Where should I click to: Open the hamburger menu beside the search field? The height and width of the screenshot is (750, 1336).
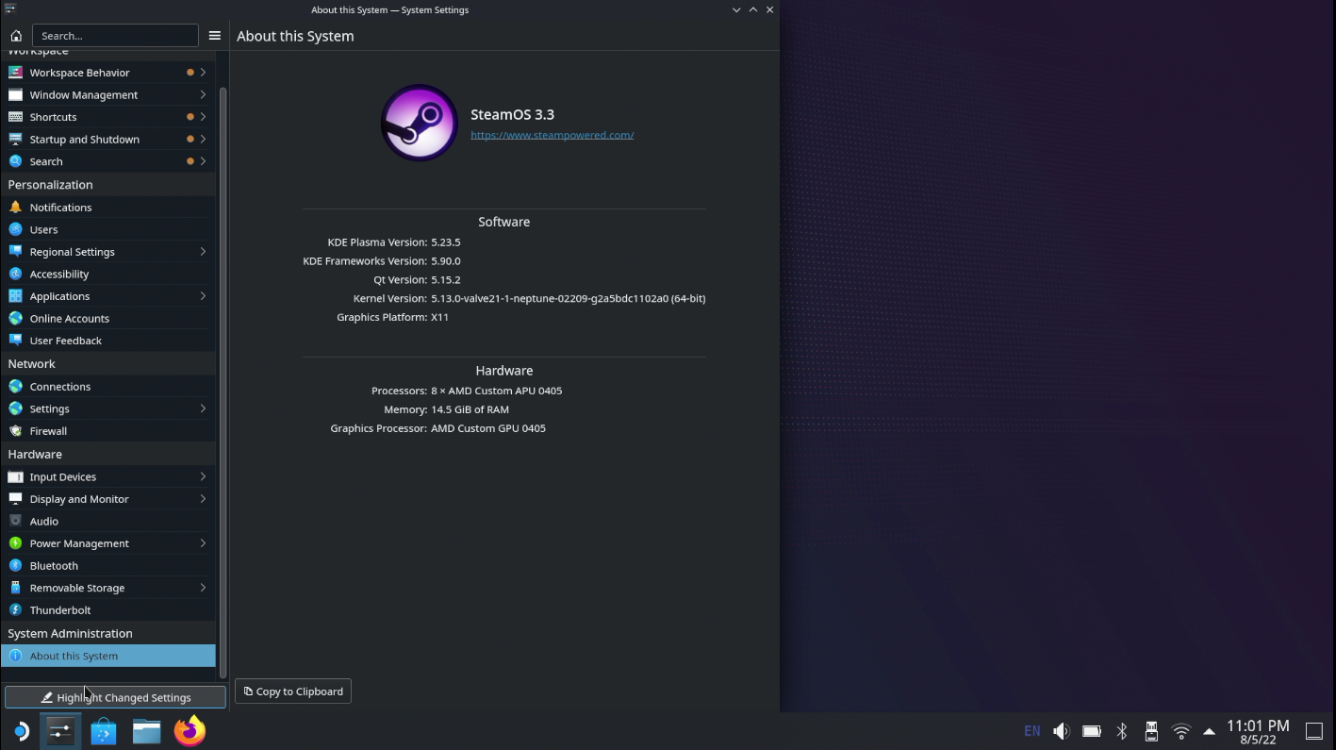point(214,36)
